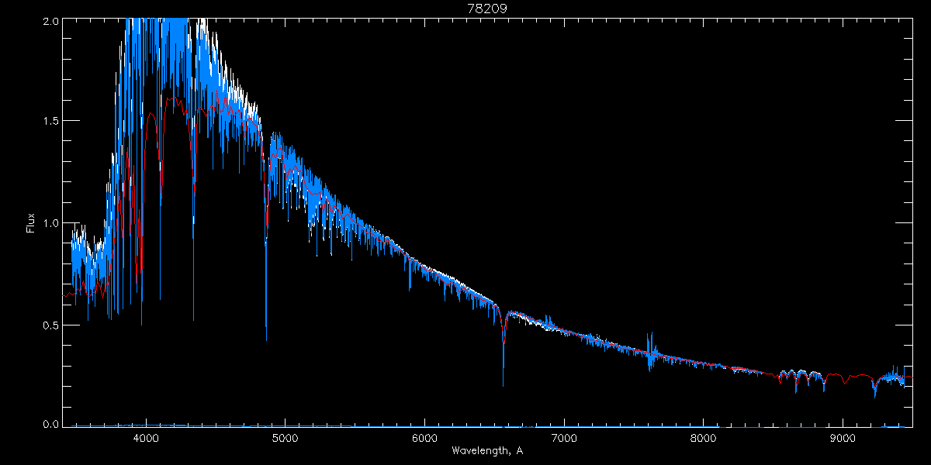Screen dimensions: 931x465
Task: Select the 1.5 flux tick label
Action: click(x=50, y=122)
